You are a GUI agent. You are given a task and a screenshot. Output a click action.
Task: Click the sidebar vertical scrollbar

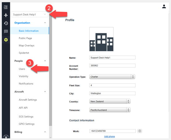click(50, 70)
